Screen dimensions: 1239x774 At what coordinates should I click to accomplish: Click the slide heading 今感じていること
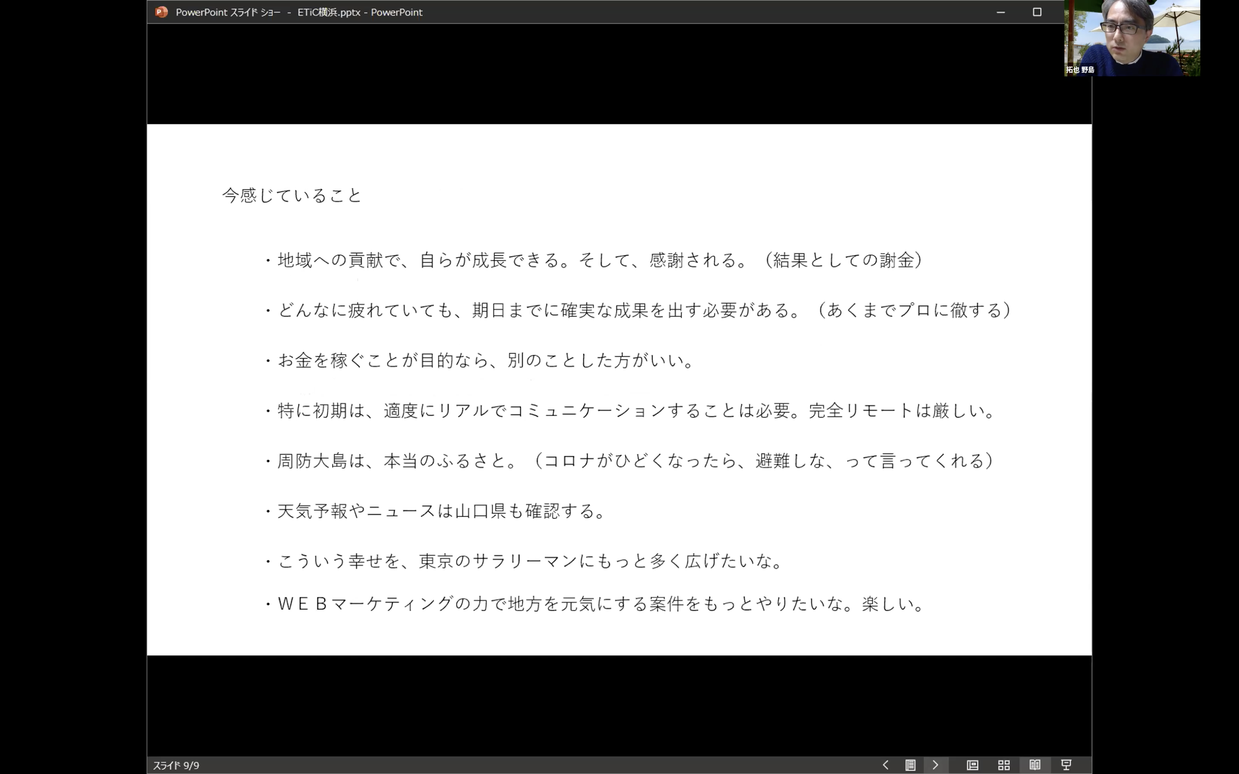(292, 196)
